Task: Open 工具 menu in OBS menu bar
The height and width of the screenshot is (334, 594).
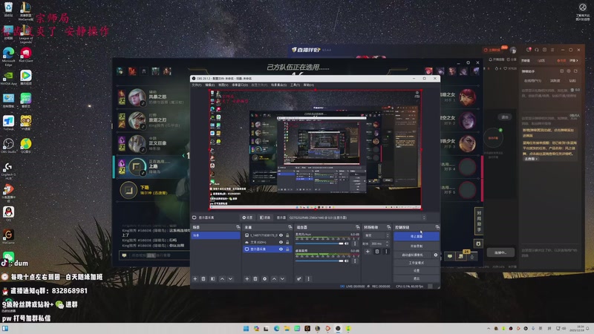Action: 296,85
